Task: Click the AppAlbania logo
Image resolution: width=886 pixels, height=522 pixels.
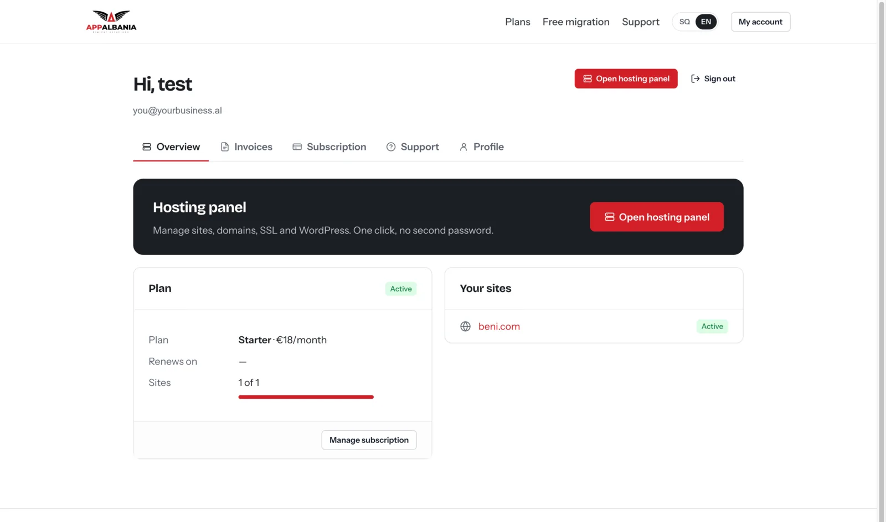Action: (111, 22)
